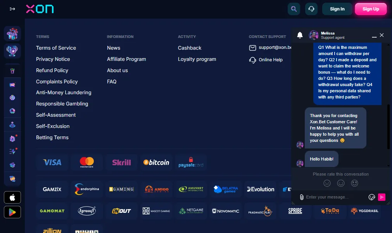Viewport: 392px width, 233px height.
Task: Open the Affiliate Program link
Action: (x=126, y=59)
